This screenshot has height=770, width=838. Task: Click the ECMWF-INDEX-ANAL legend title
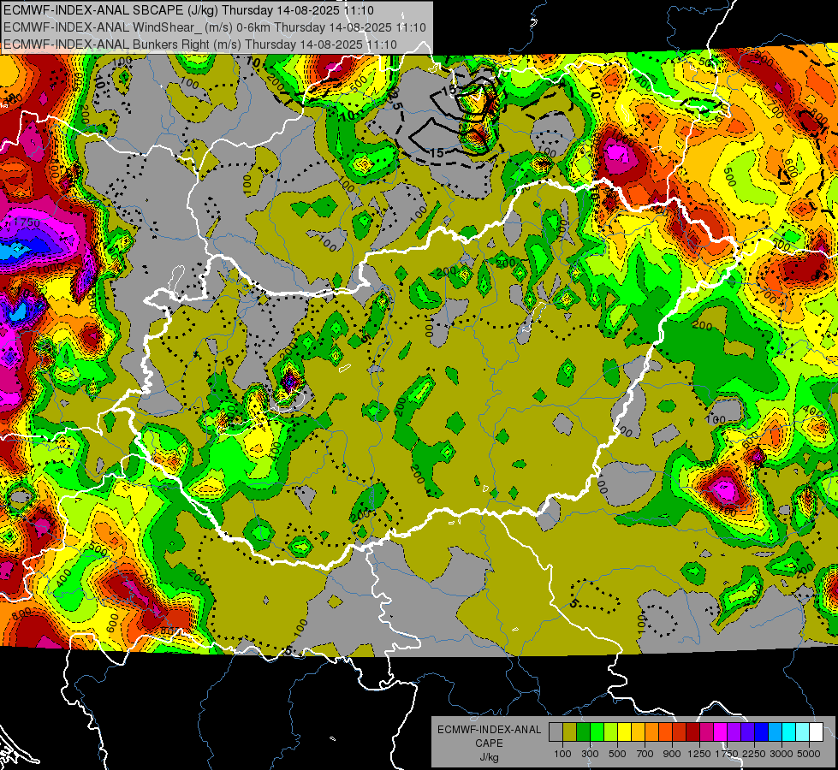(x=489, y=730)
